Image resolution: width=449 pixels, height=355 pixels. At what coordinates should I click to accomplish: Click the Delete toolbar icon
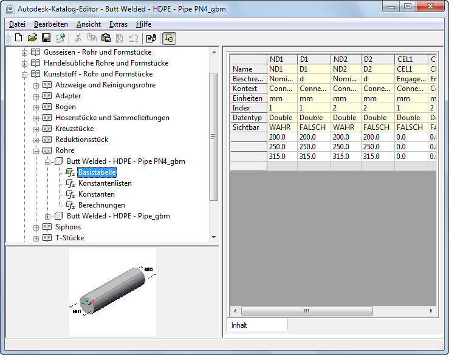[120, 38]
